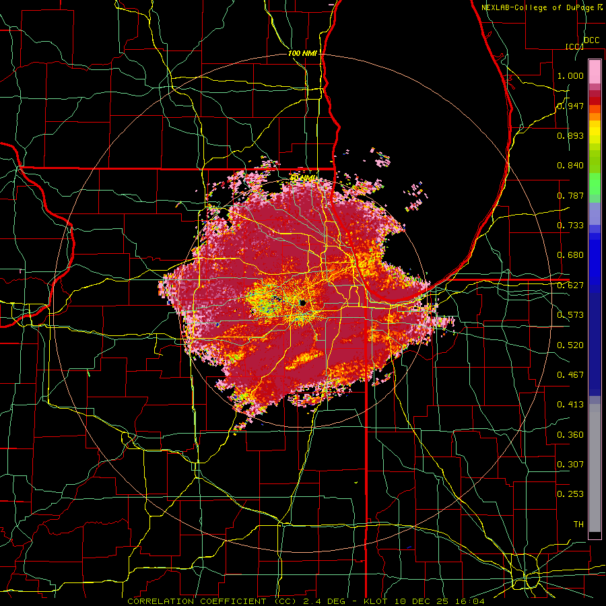Click the 0.733 legend value
The image size is (606, 606).
click(x=570, y=226)
